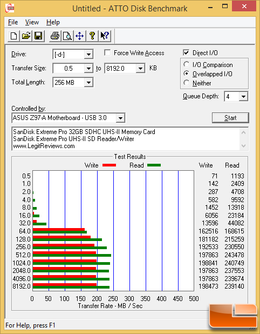Select the I/O Comparison radio option

187,64
